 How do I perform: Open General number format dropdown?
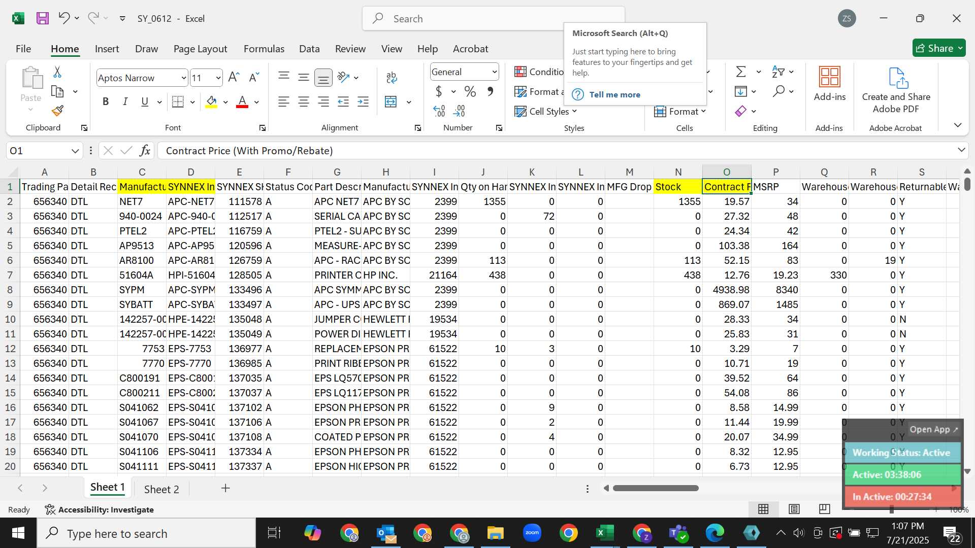pos(494,72)
